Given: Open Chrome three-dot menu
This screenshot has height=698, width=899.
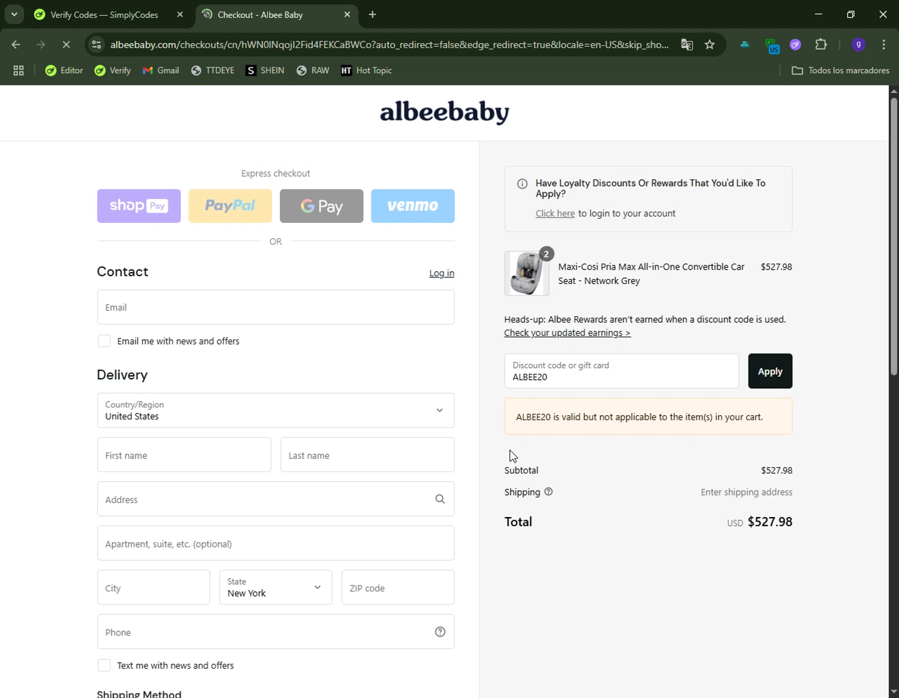Looking at the screenshot, I should (x=884, y=44).
